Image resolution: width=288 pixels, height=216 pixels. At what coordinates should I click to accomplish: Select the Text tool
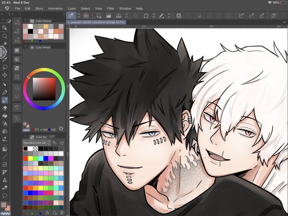[5, 180]
